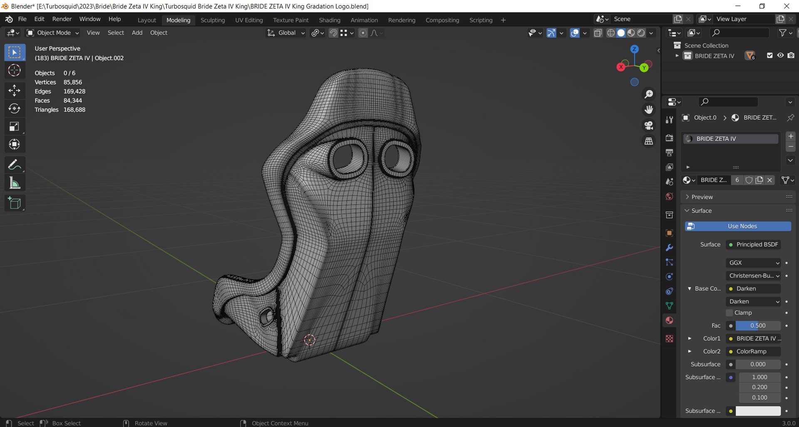Toggle BRIDE ZETA IV collection exclude checkbox
The image size is (799, 427).
[x=769, y=55]
